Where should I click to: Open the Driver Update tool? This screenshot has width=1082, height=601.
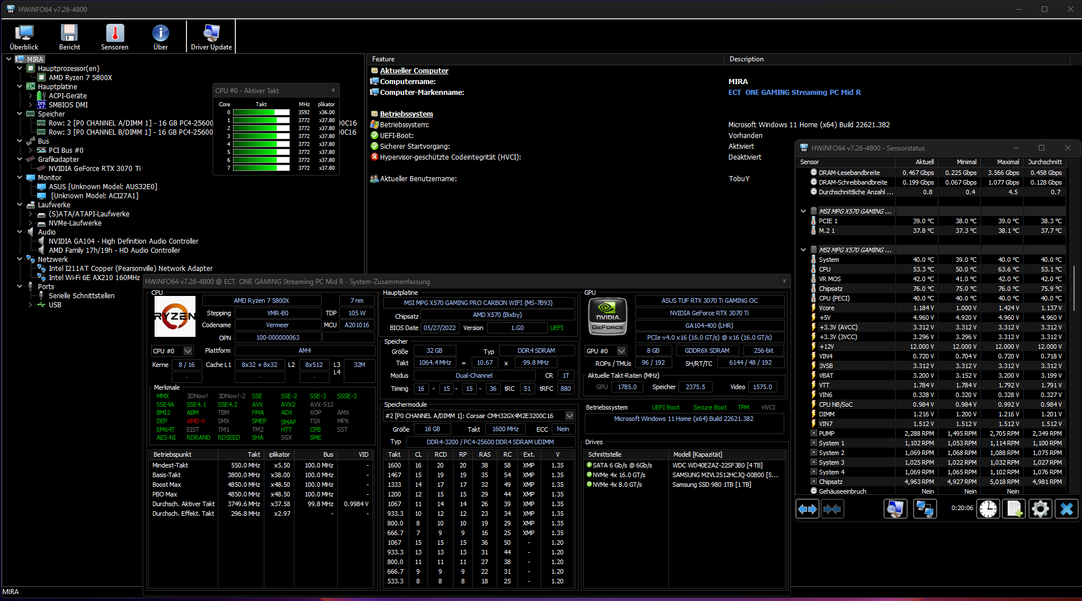click(211, 37)
